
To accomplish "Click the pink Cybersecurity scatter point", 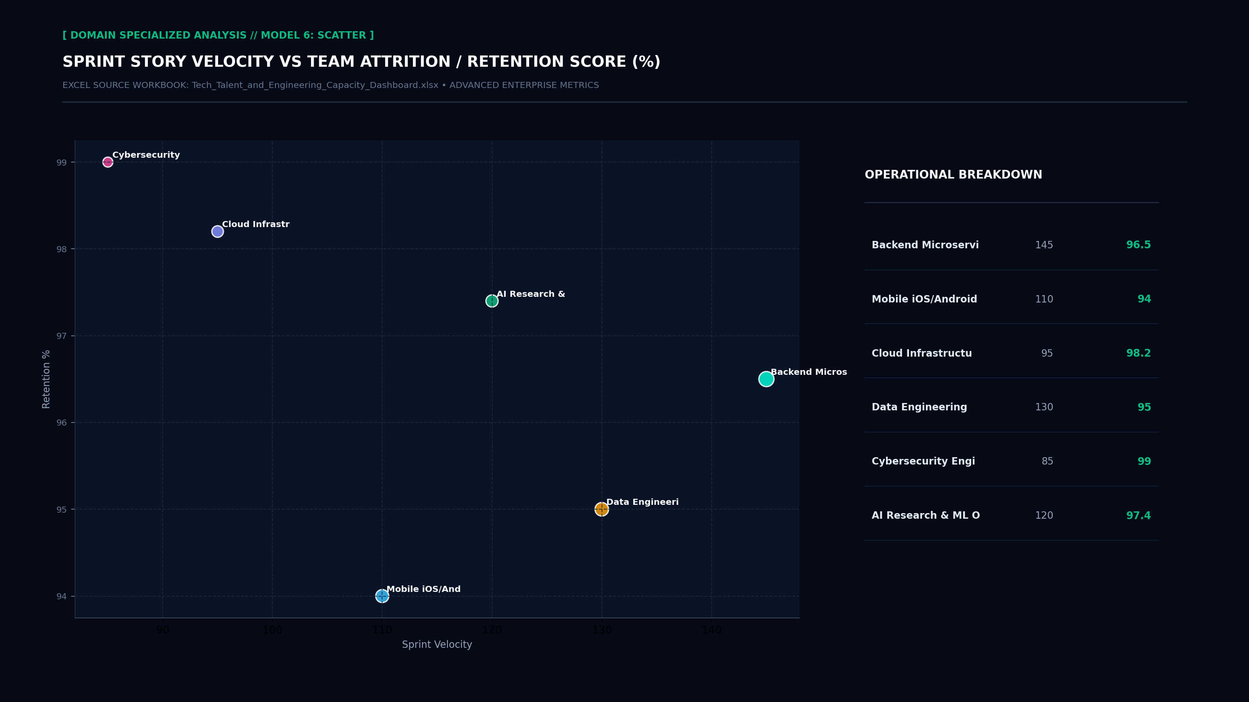I will click(108, 162).
